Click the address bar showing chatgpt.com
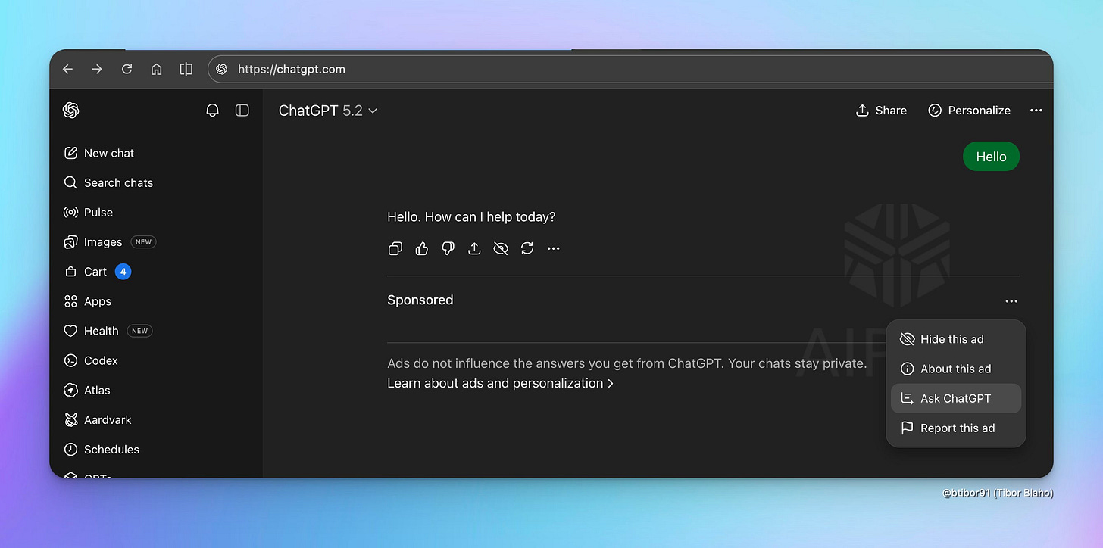 tap(629, 69)
